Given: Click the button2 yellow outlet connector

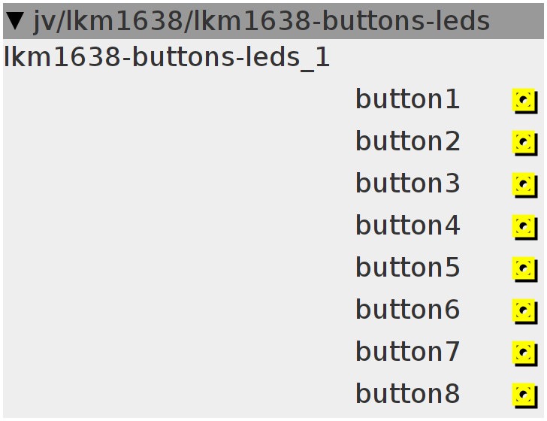Looking at the screenshot, I should coord(524,143).
